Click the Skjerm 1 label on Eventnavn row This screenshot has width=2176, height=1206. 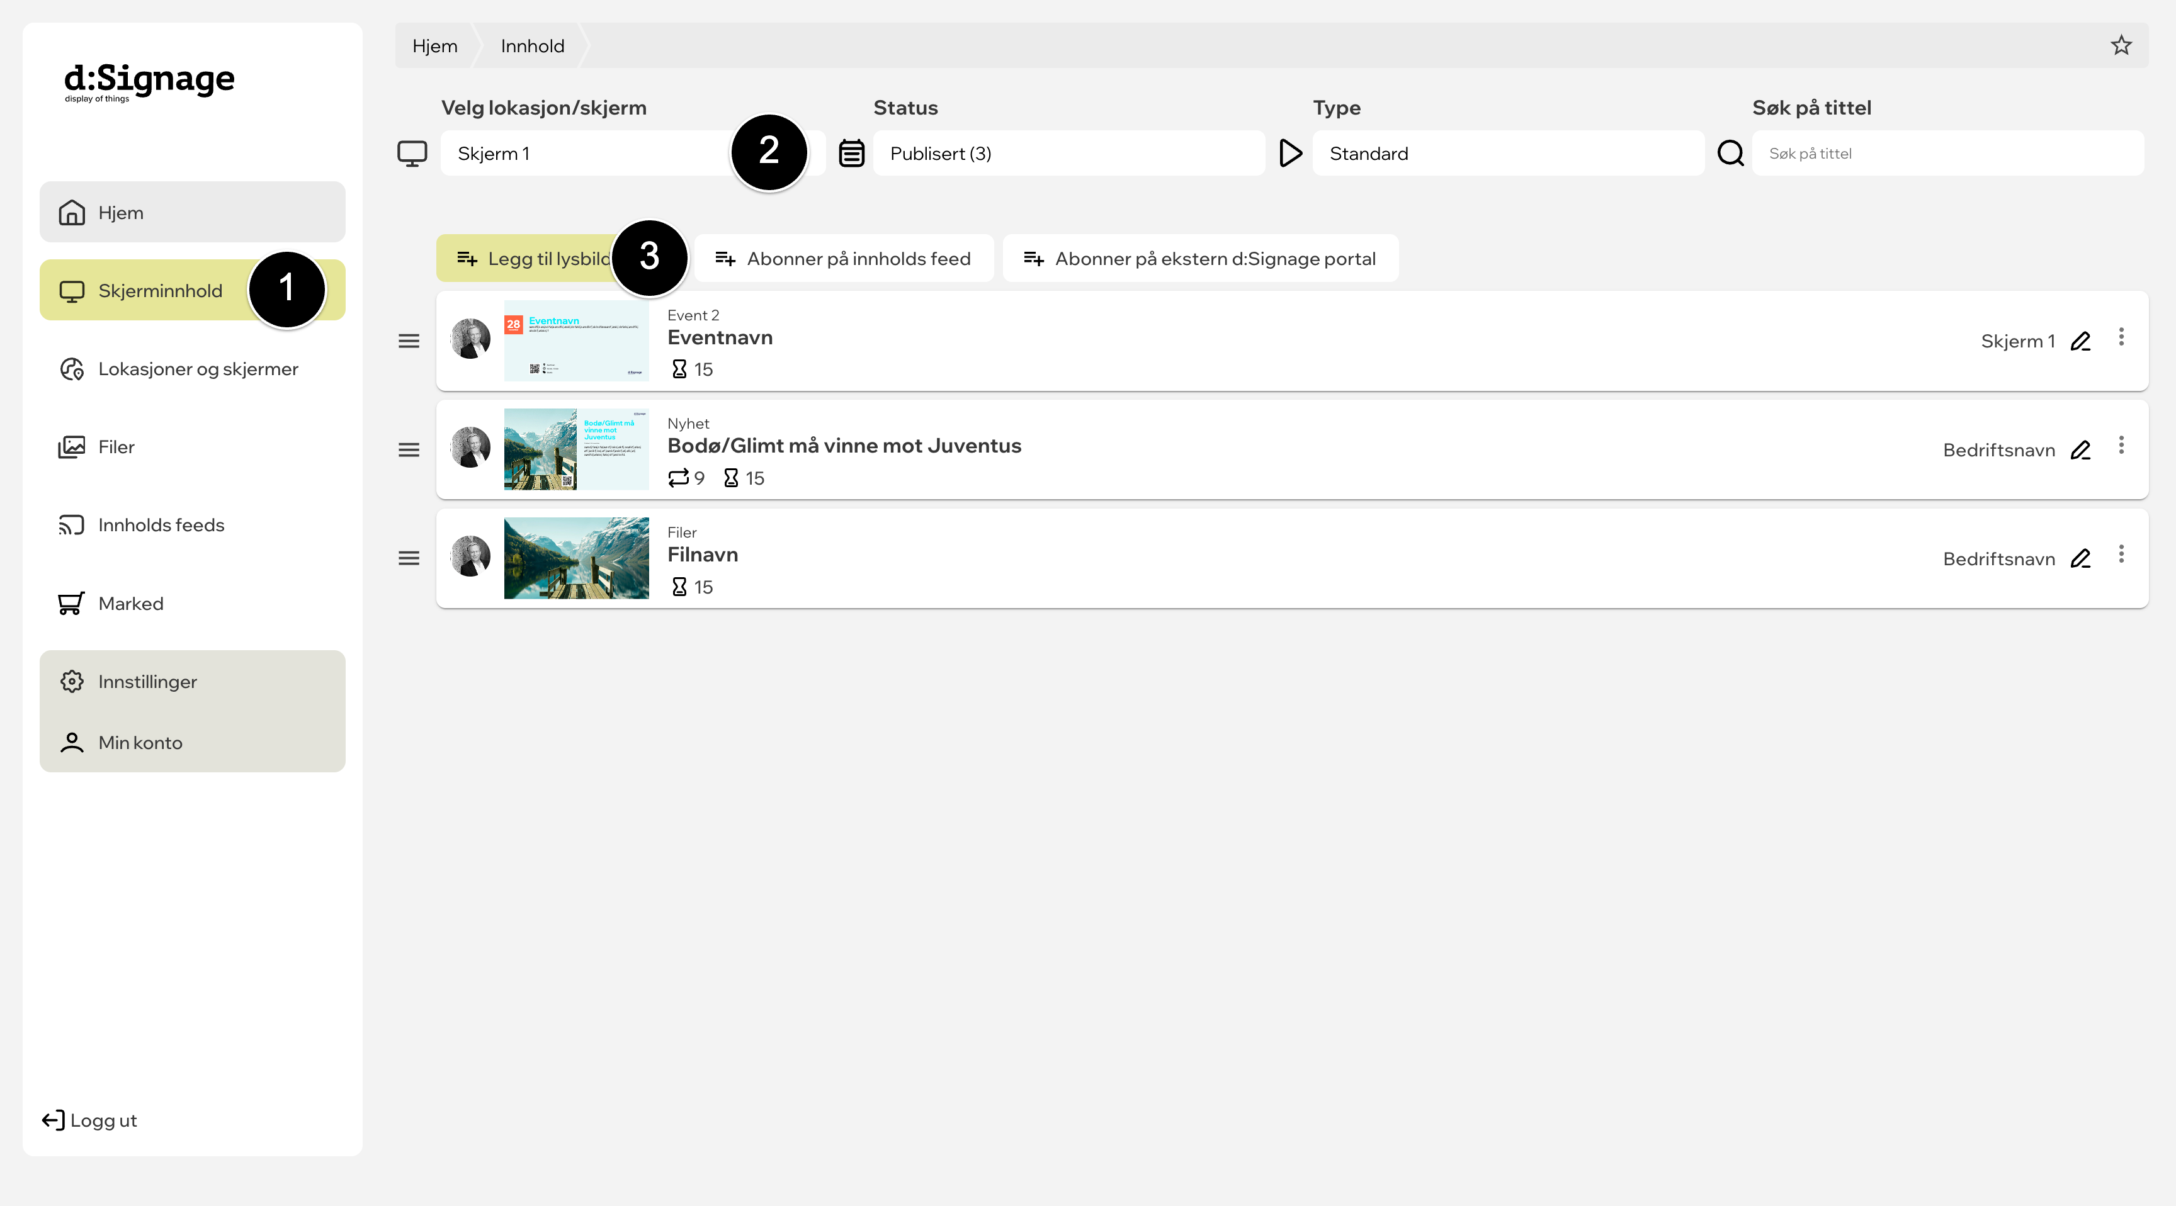click(x=2018, y=341)
